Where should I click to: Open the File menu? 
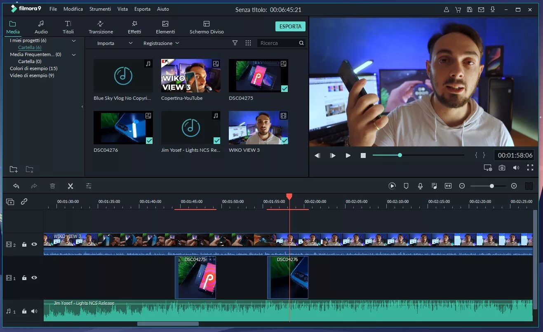click(x=53, y=9)
